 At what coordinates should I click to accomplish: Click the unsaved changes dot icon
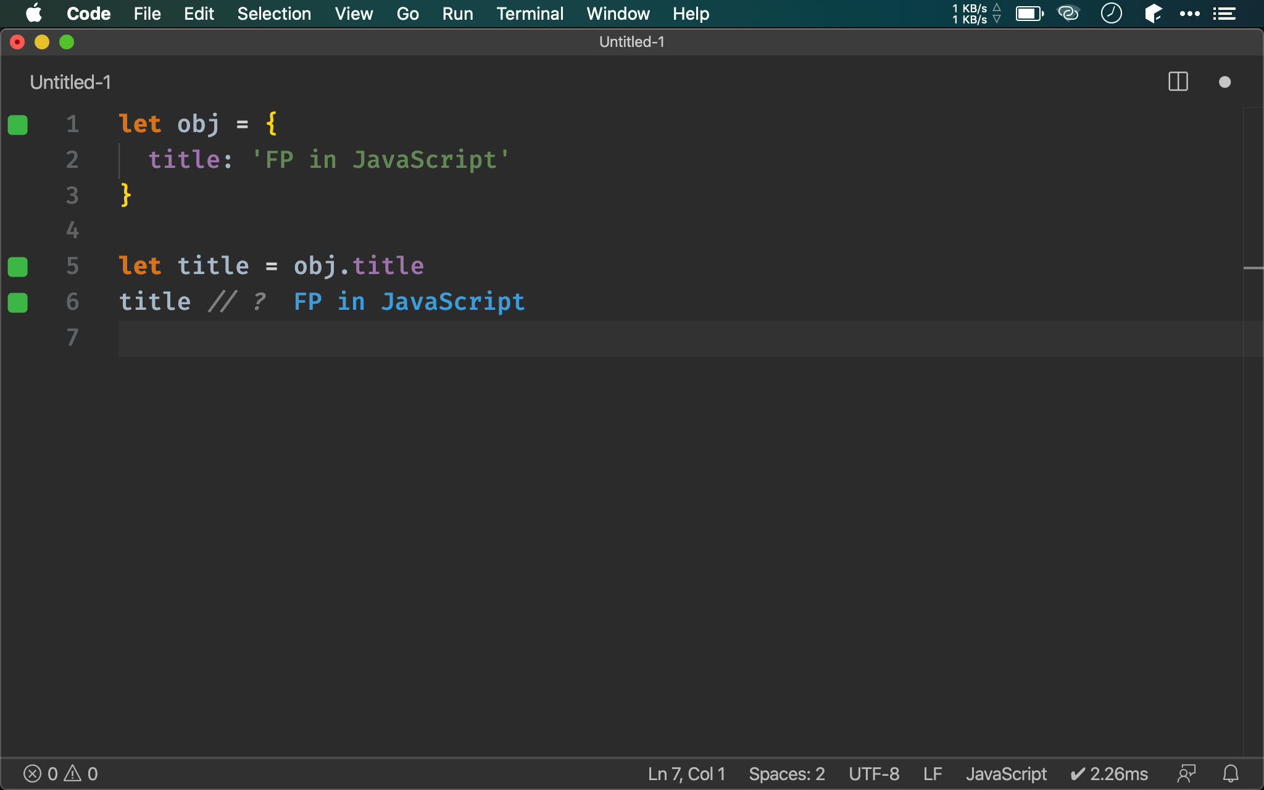coord(1224,82)
